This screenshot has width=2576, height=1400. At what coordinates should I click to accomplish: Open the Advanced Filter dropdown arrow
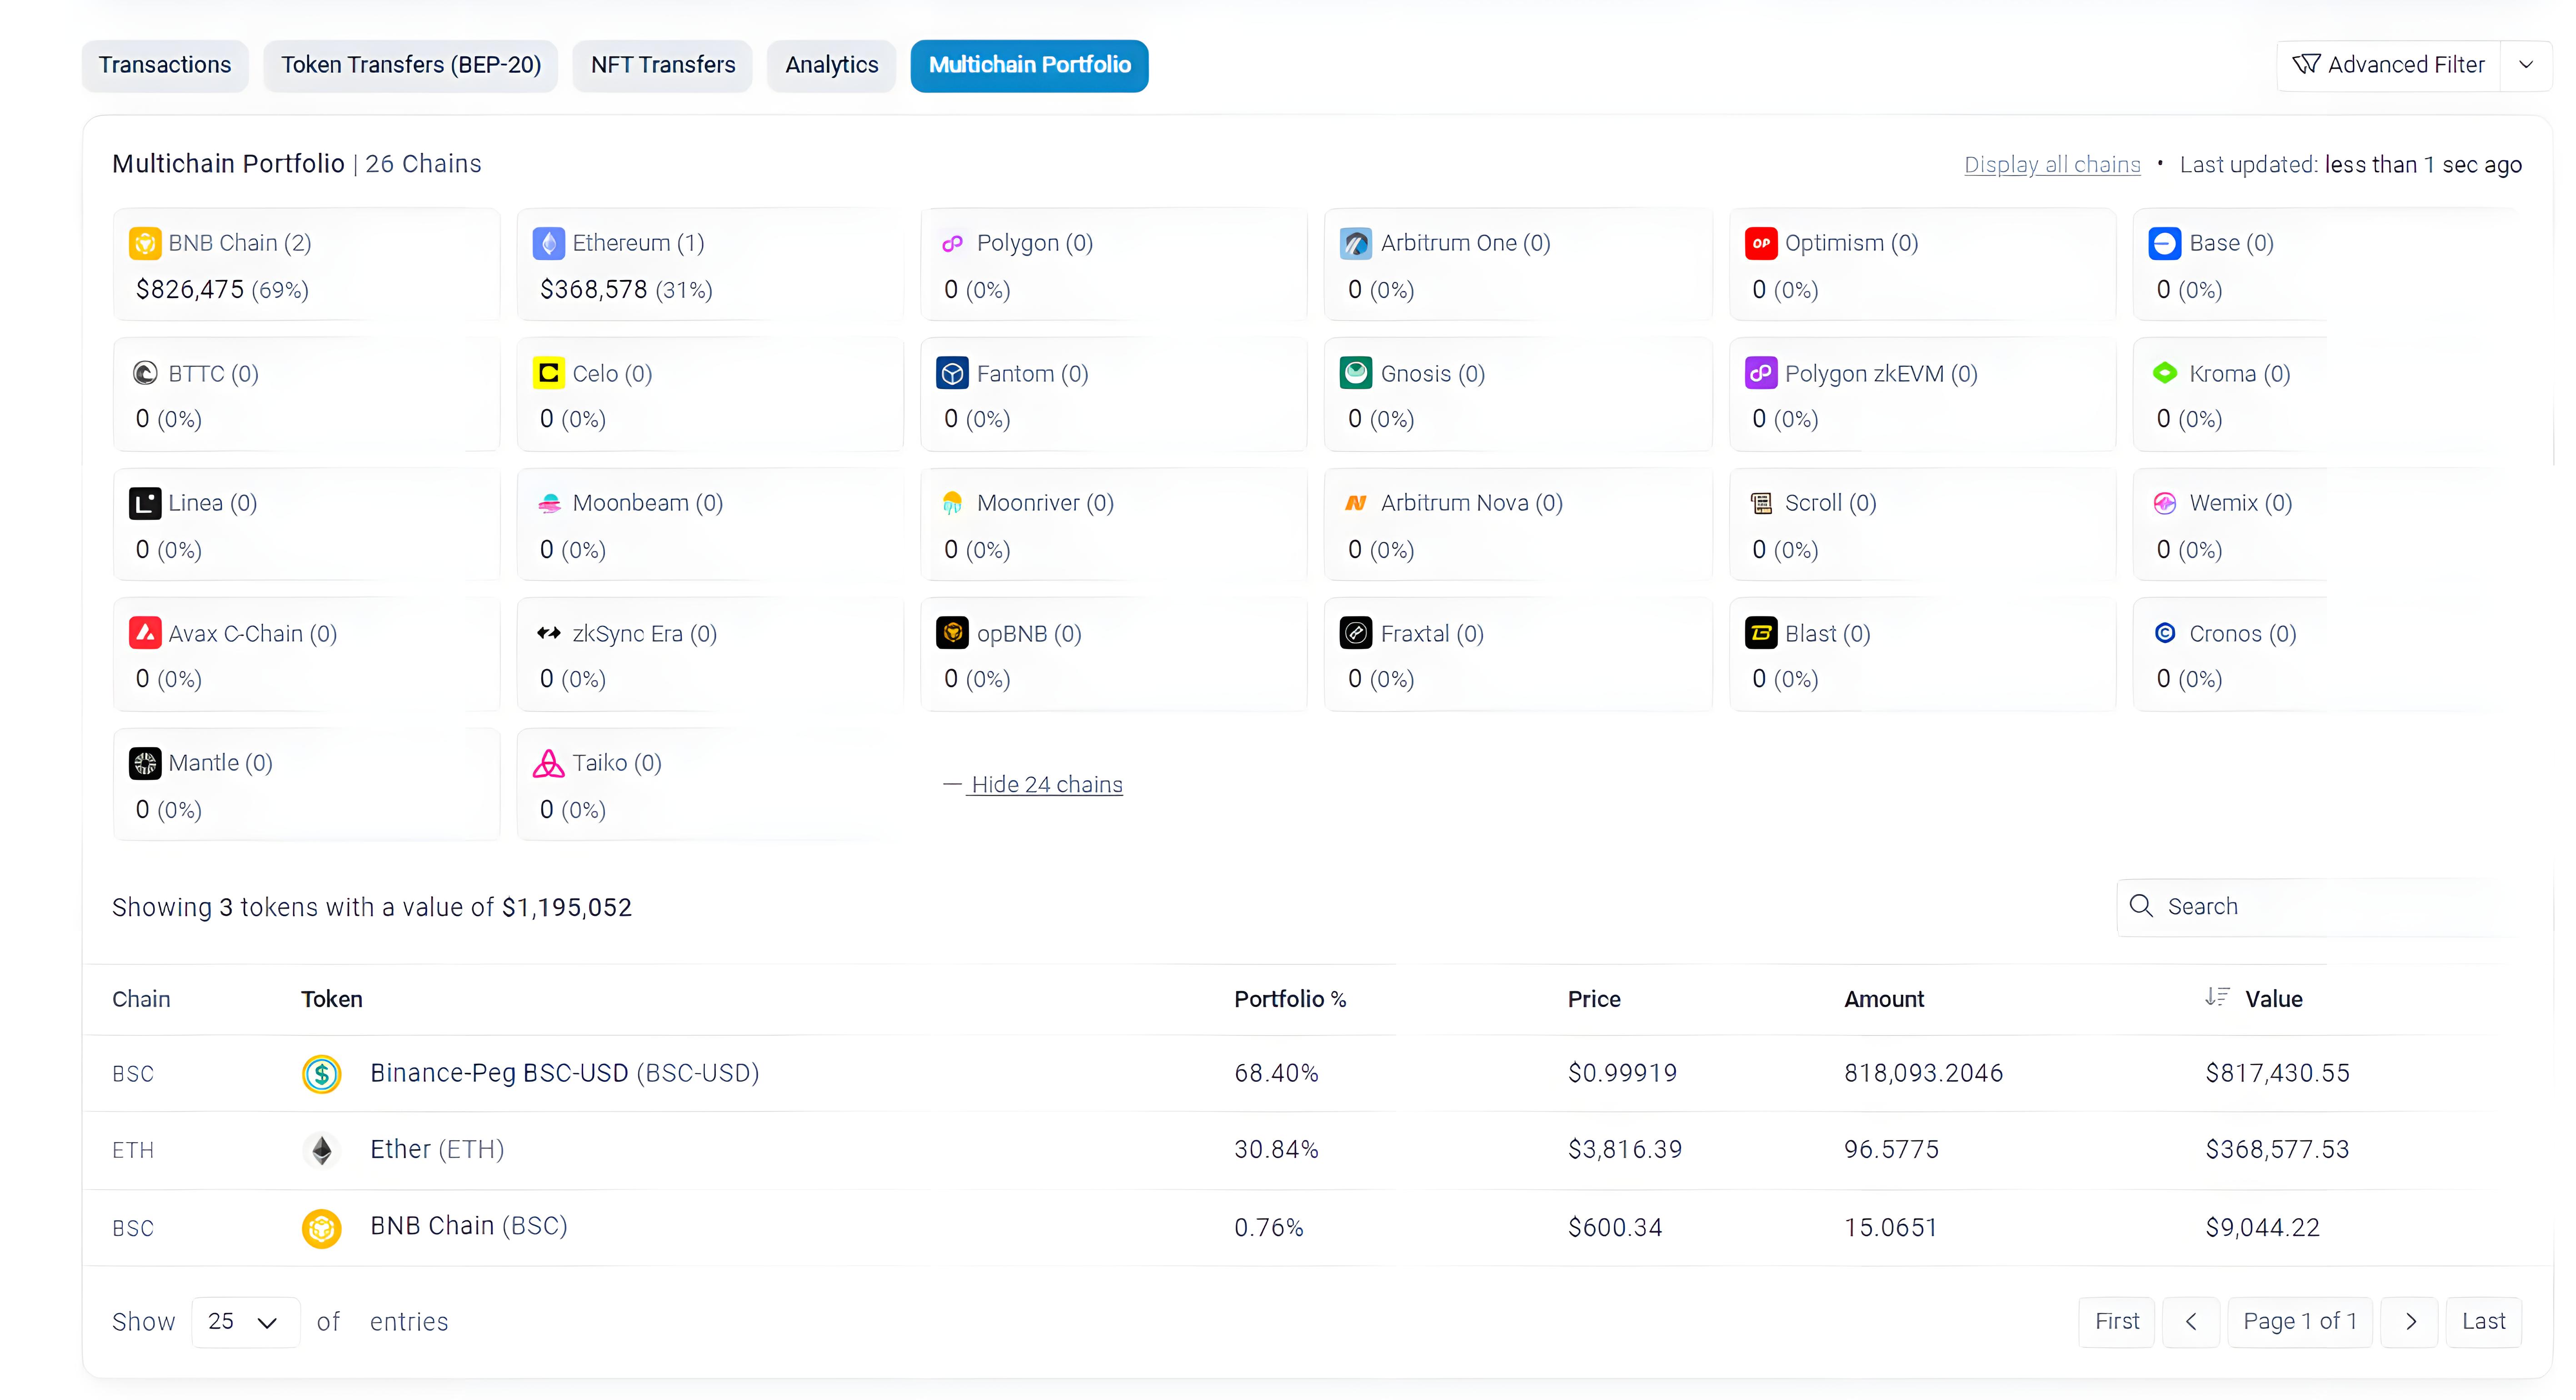point(2526,65)
